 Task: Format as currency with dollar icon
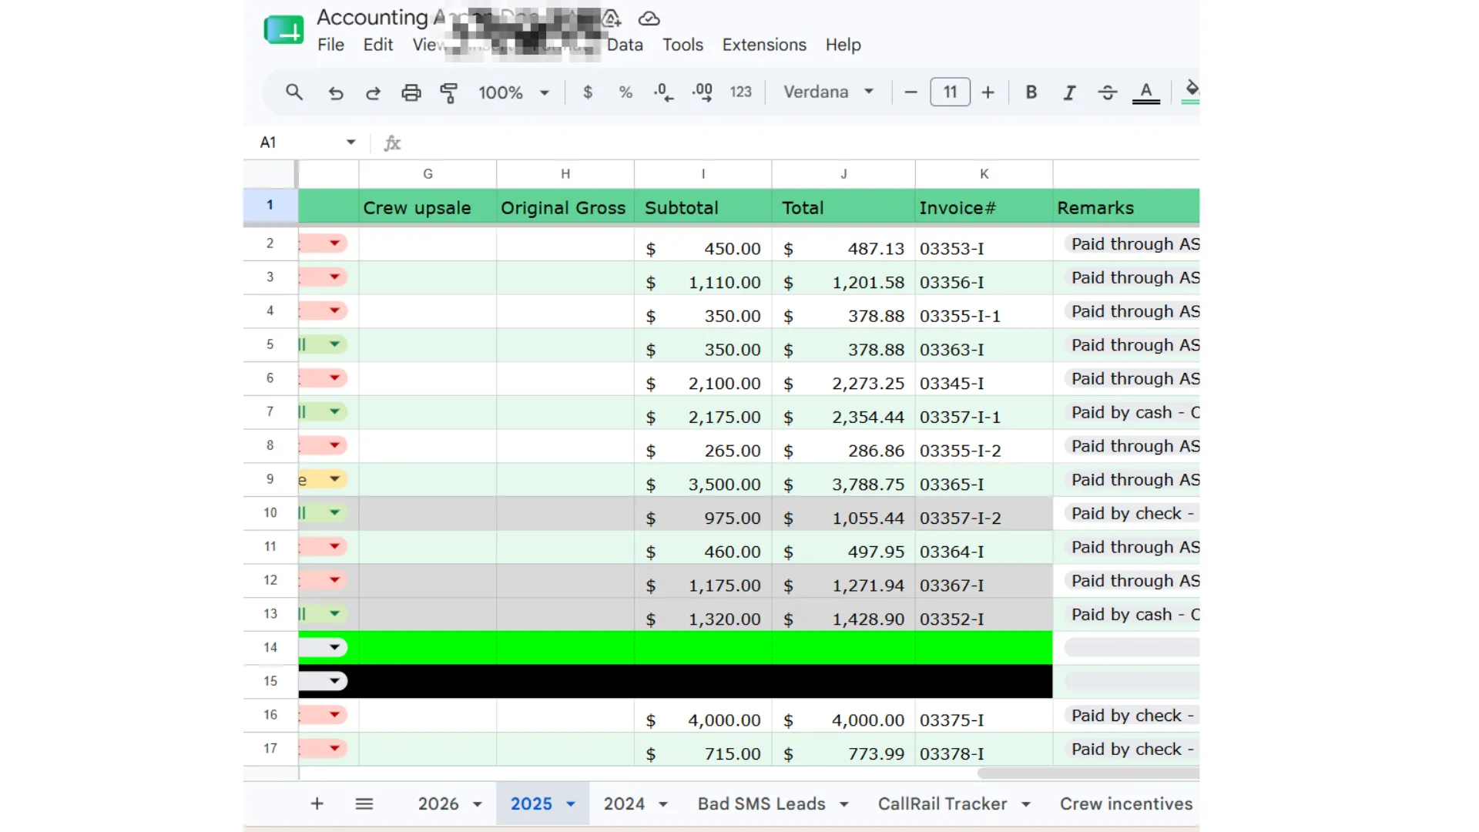588,92
